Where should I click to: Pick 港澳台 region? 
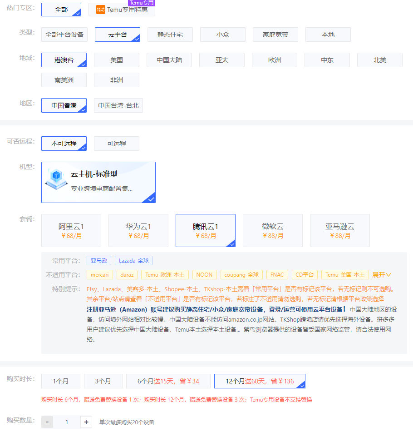tap(64, 60)
